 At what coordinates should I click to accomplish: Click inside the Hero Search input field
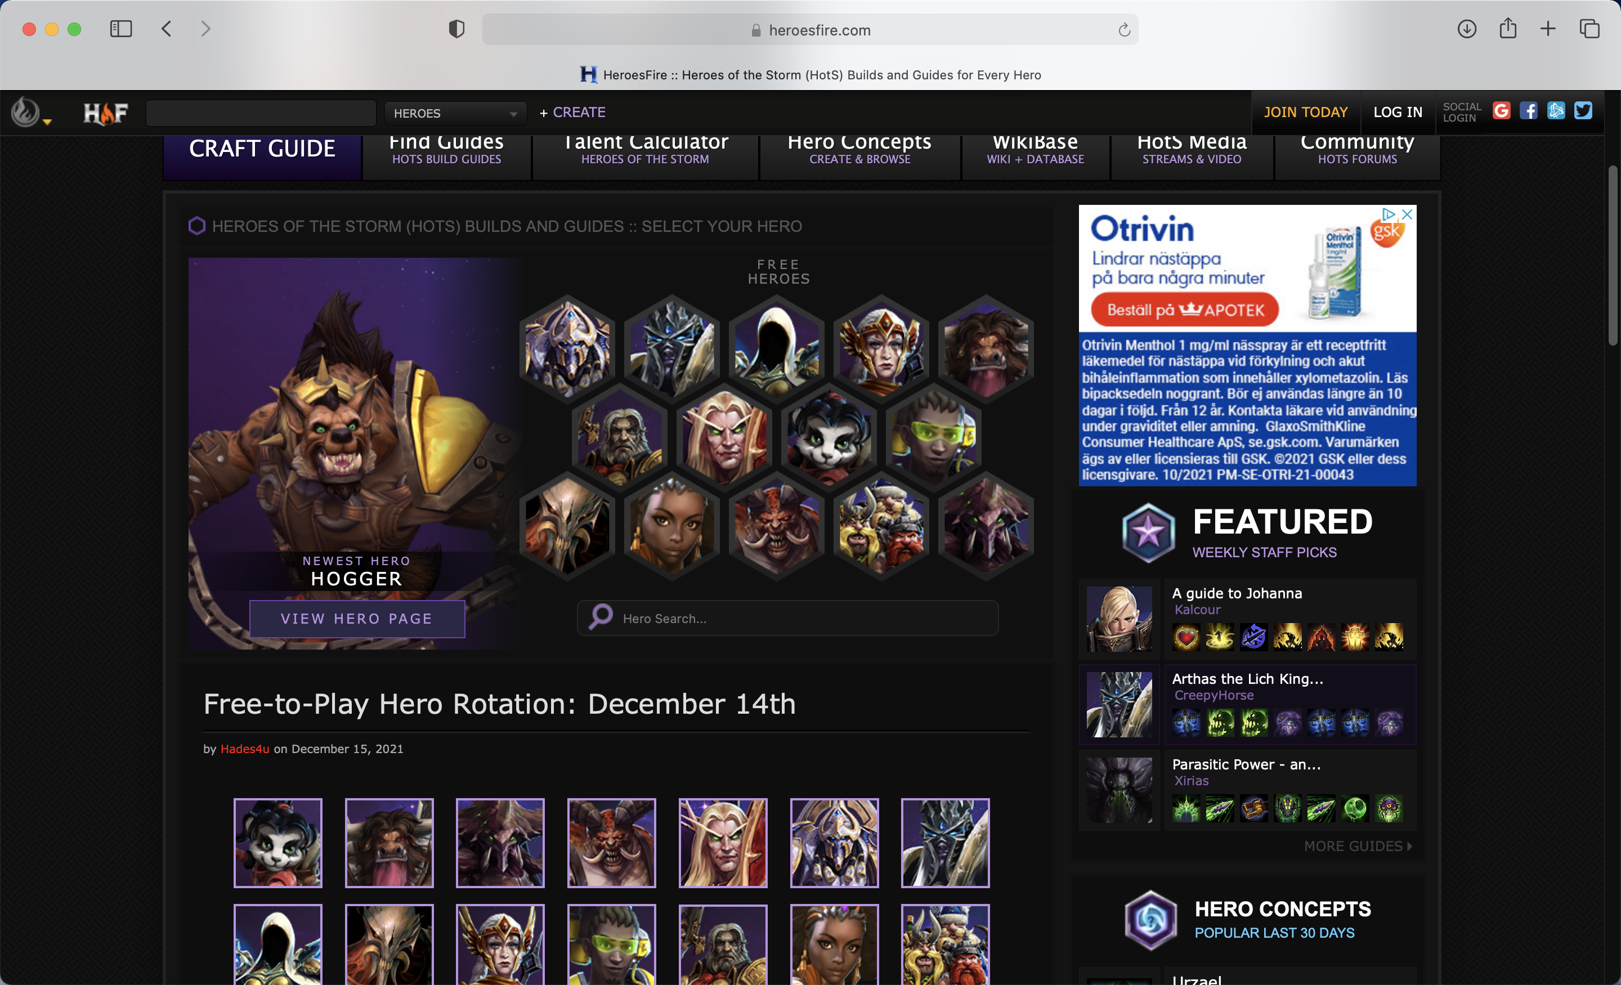click(x=790, y=618)
